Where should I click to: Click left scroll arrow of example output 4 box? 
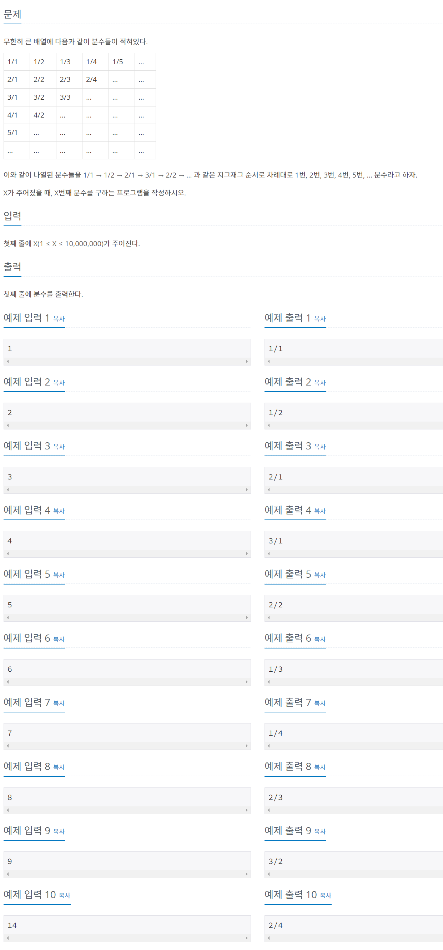[269, 553]
